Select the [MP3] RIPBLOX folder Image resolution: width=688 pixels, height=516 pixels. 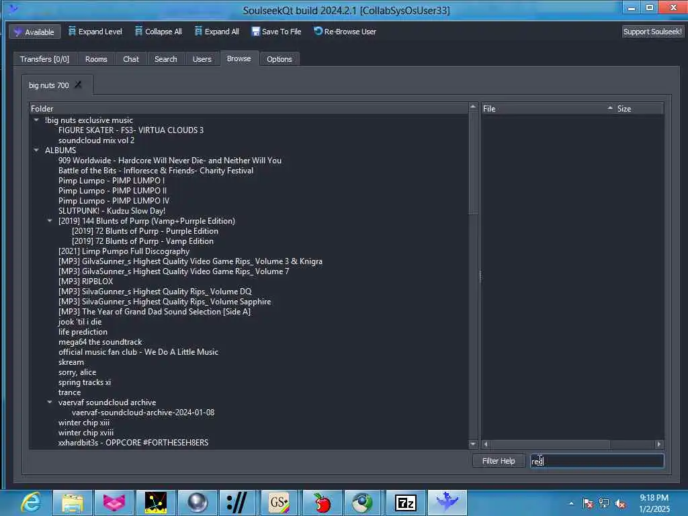click(85, 282)
